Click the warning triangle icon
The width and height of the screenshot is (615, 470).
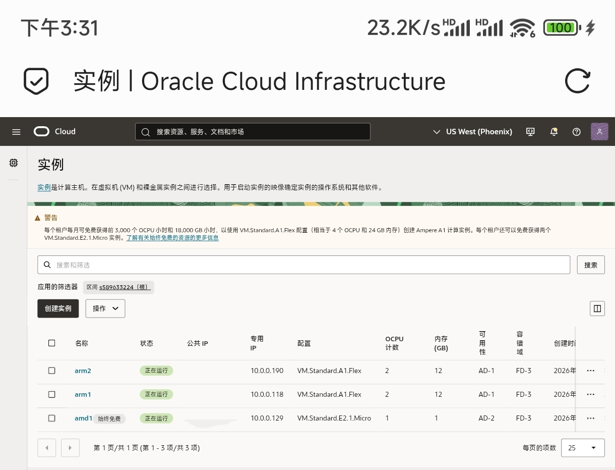[37, 218]
